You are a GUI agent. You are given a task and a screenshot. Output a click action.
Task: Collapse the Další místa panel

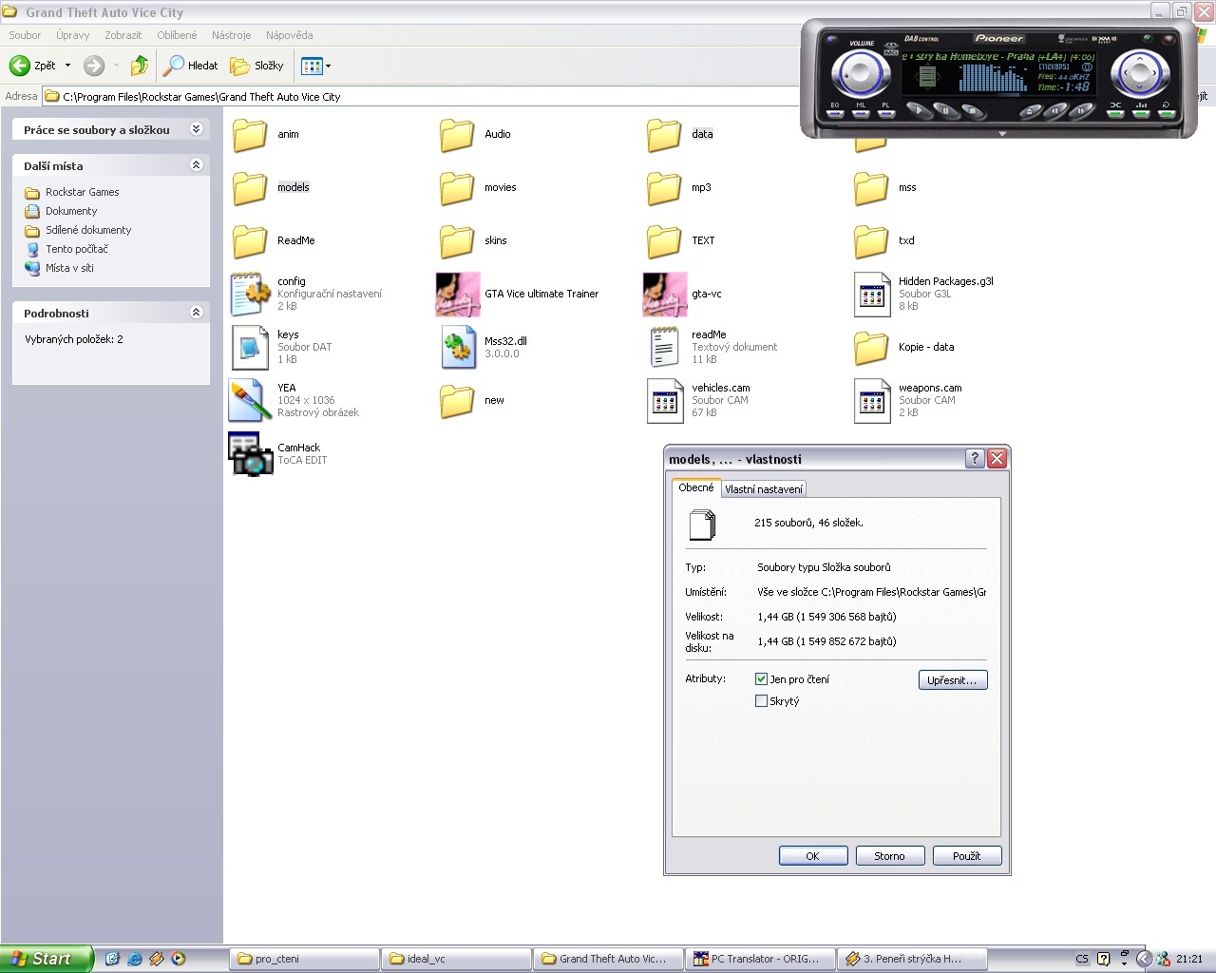click(x=196, y=165)
